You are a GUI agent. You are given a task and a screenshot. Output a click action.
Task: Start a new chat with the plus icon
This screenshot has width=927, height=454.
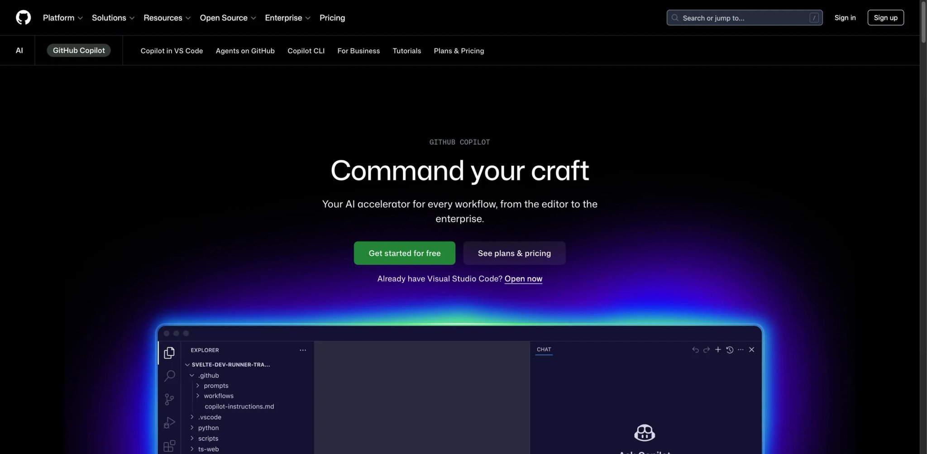(718, 349)
